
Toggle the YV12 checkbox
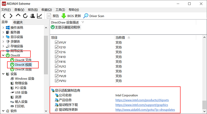[x=57, y=71]
